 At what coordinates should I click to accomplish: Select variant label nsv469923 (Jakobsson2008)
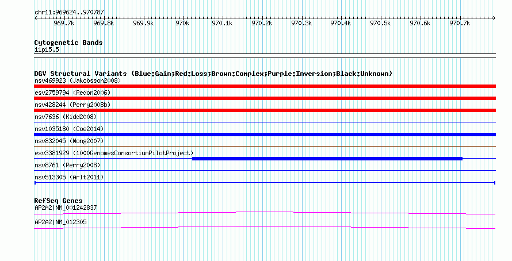(x=78, y=80)
